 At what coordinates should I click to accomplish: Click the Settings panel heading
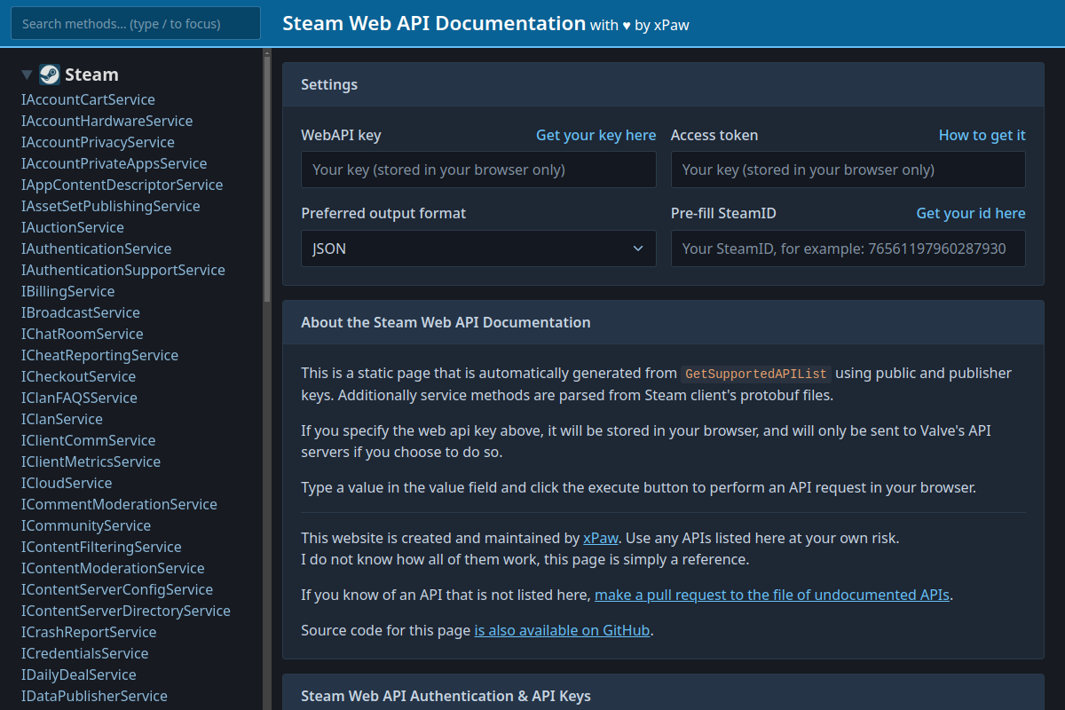pyautogui.click(x=329, y=84)
